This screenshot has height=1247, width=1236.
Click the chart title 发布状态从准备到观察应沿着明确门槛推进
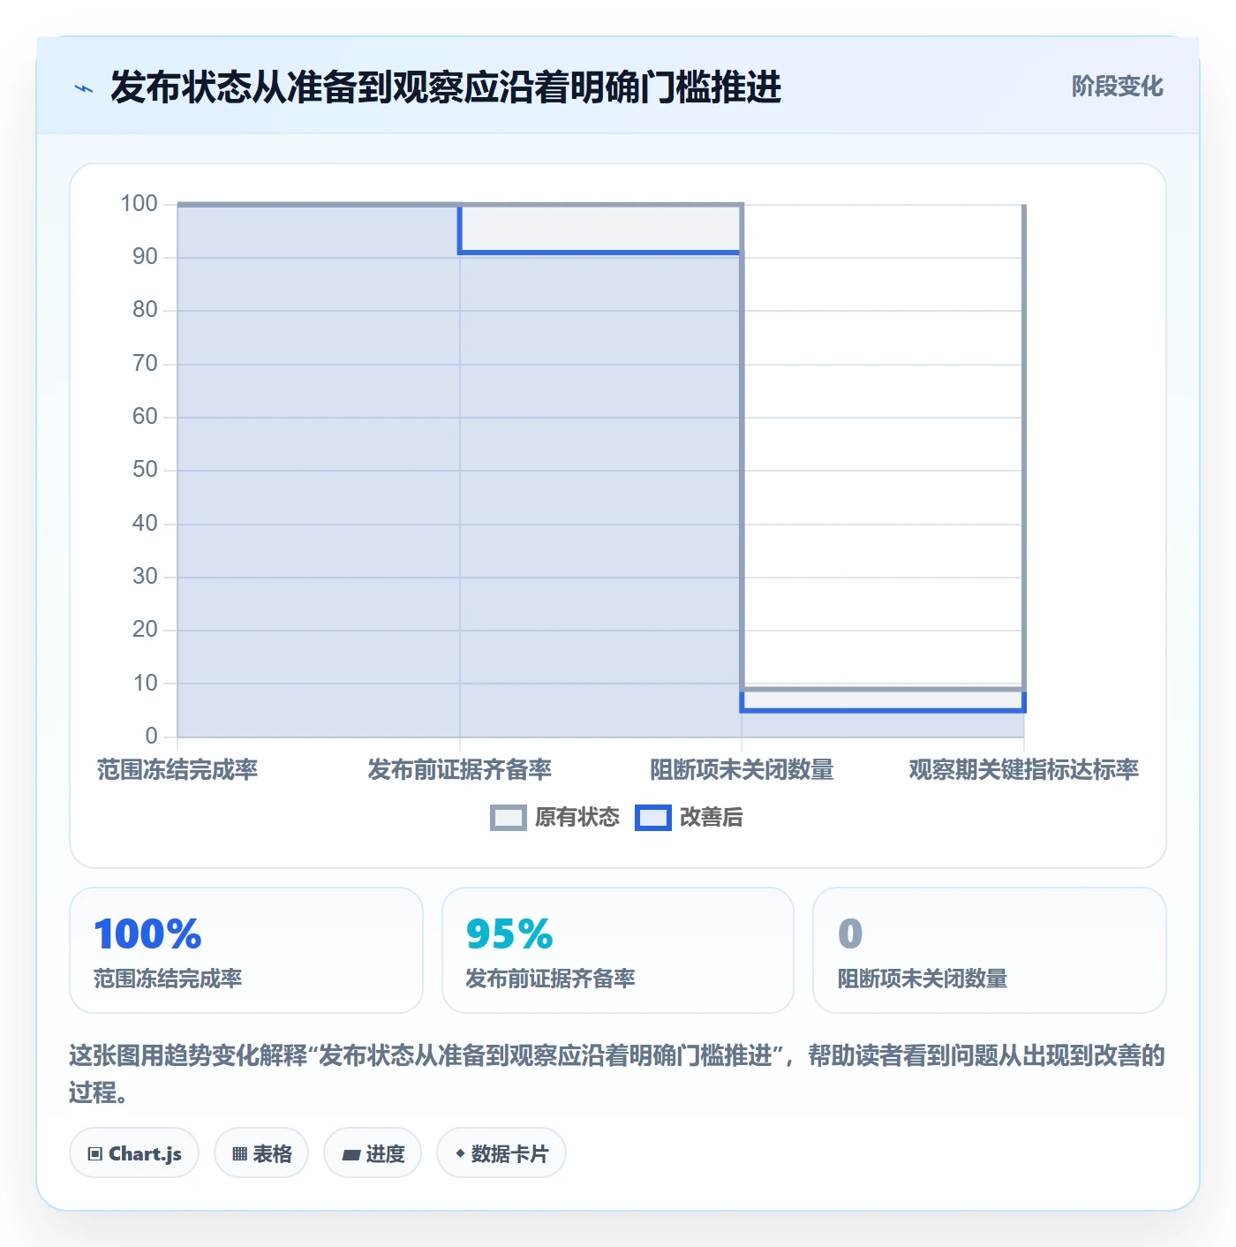446,87
